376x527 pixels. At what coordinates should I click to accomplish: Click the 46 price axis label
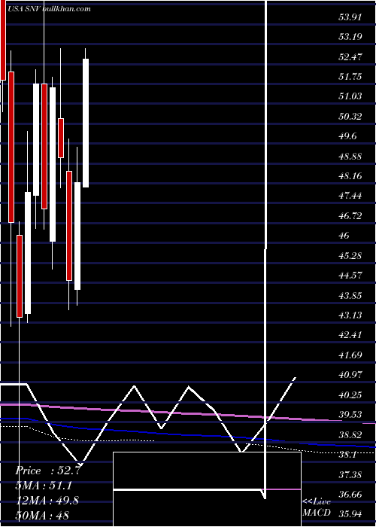point(344,236)
